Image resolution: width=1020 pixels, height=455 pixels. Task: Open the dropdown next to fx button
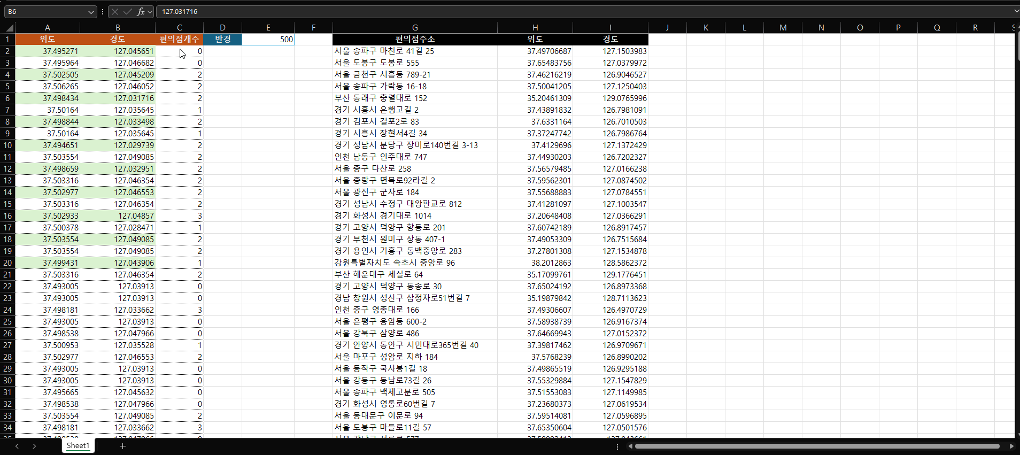click(x=150, y=12)
